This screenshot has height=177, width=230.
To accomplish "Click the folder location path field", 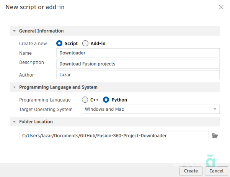I will (114, 136).
